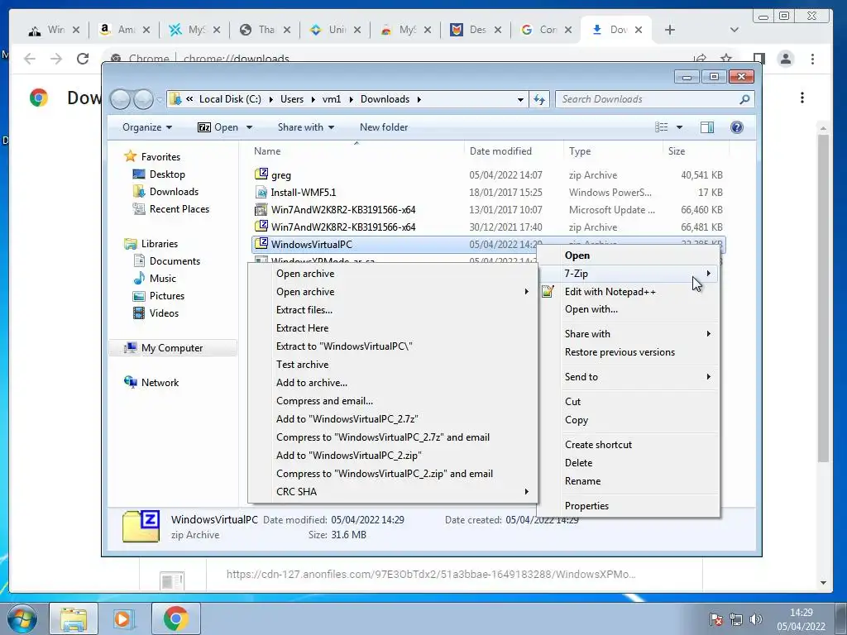Select Network in navigation pane

click(x=160, y=383)
